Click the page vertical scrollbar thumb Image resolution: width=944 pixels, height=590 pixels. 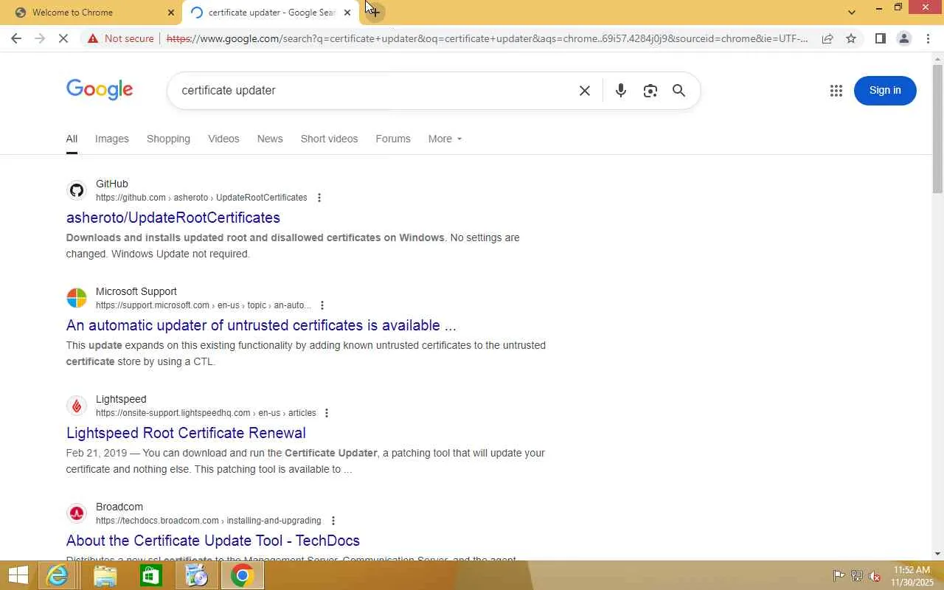(x=937, y=129)
